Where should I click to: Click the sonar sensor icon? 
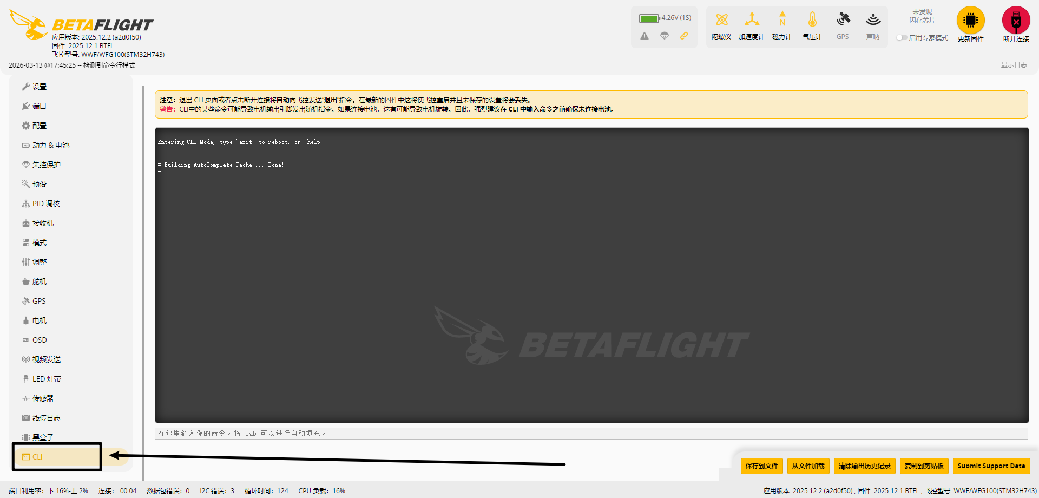pos(873,21)
